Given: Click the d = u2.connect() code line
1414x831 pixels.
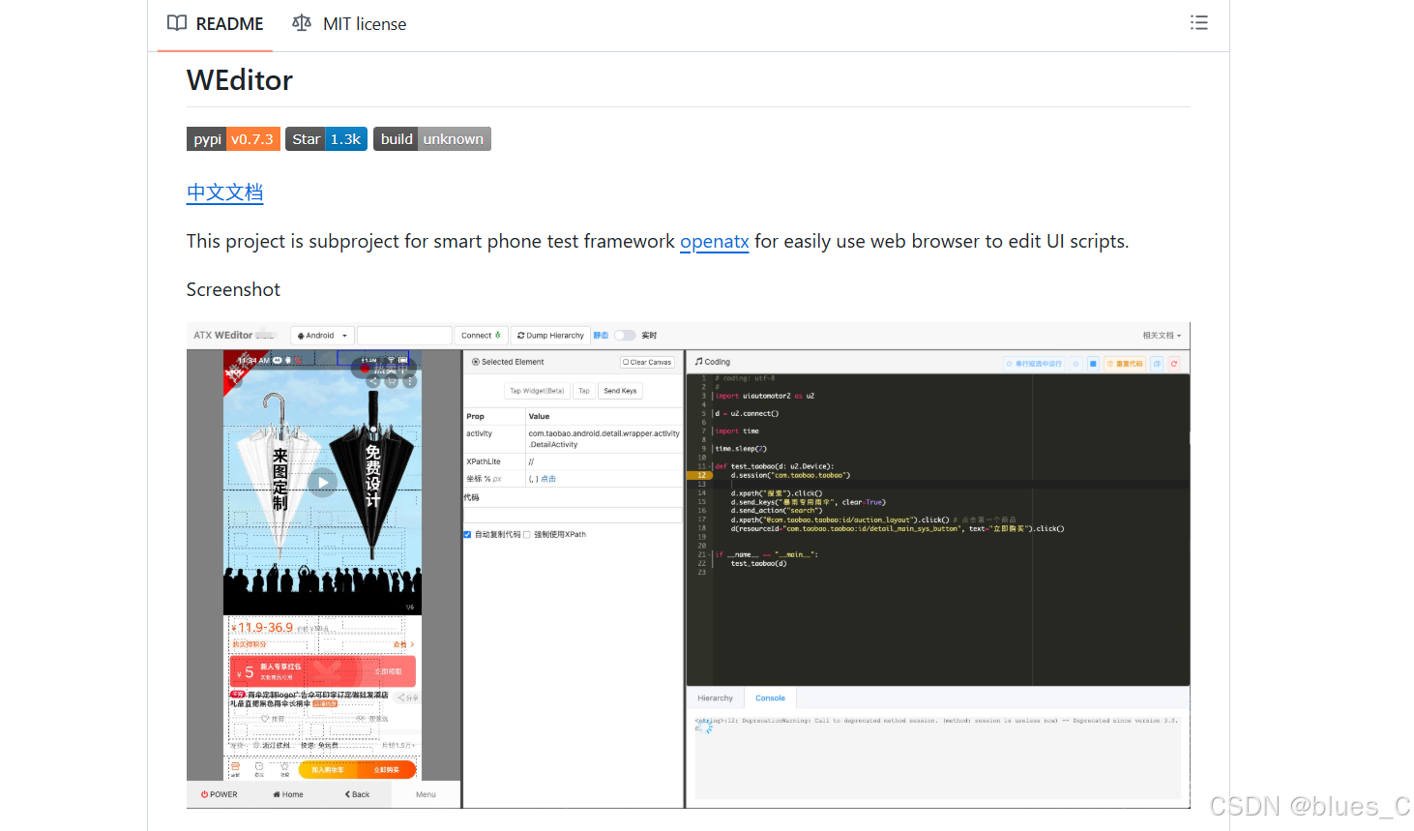Looking at the screenshot, I should [747, 413].
